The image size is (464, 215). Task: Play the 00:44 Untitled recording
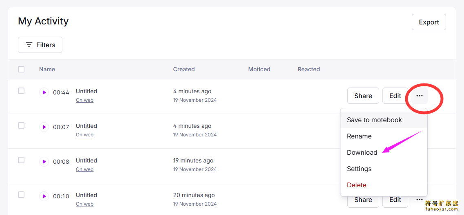click(44, 92)
